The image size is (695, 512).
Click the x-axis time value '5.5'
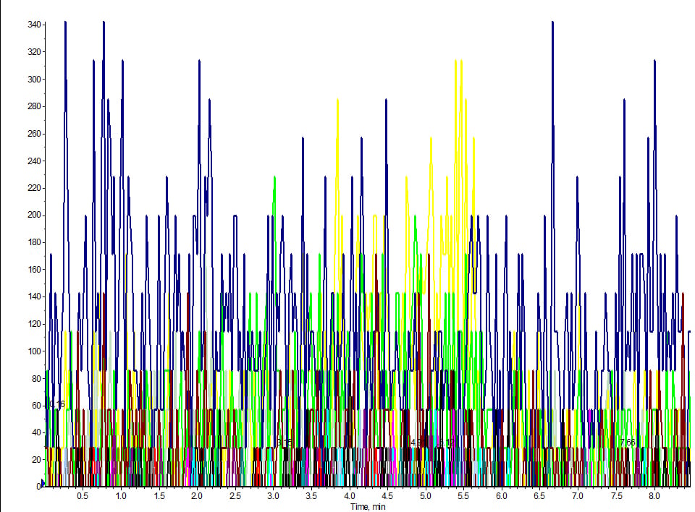coord(463,495)
